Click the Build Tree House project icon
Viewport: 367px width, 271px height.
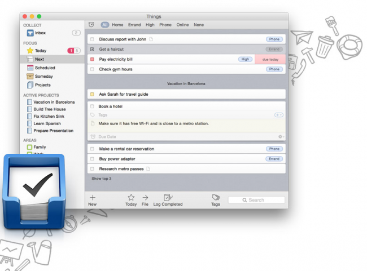tap(29, 109)
